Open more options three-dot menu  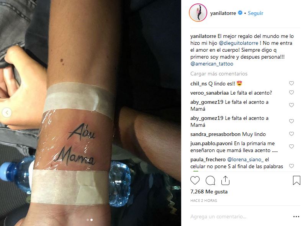click(x=296, y=217)
